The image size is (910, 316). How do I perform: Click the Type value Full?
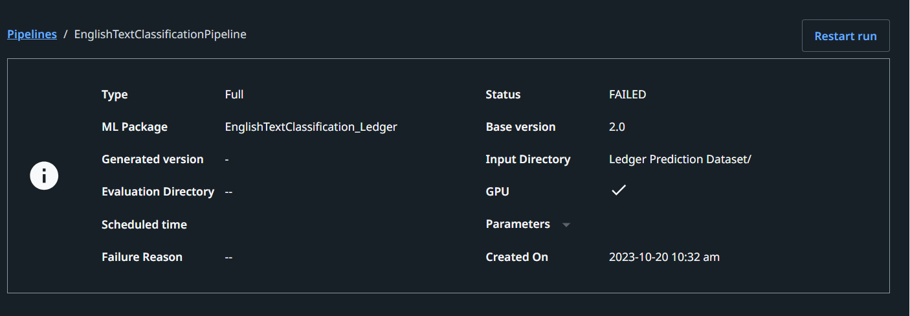pyautogui.click(x=234, y=95)
